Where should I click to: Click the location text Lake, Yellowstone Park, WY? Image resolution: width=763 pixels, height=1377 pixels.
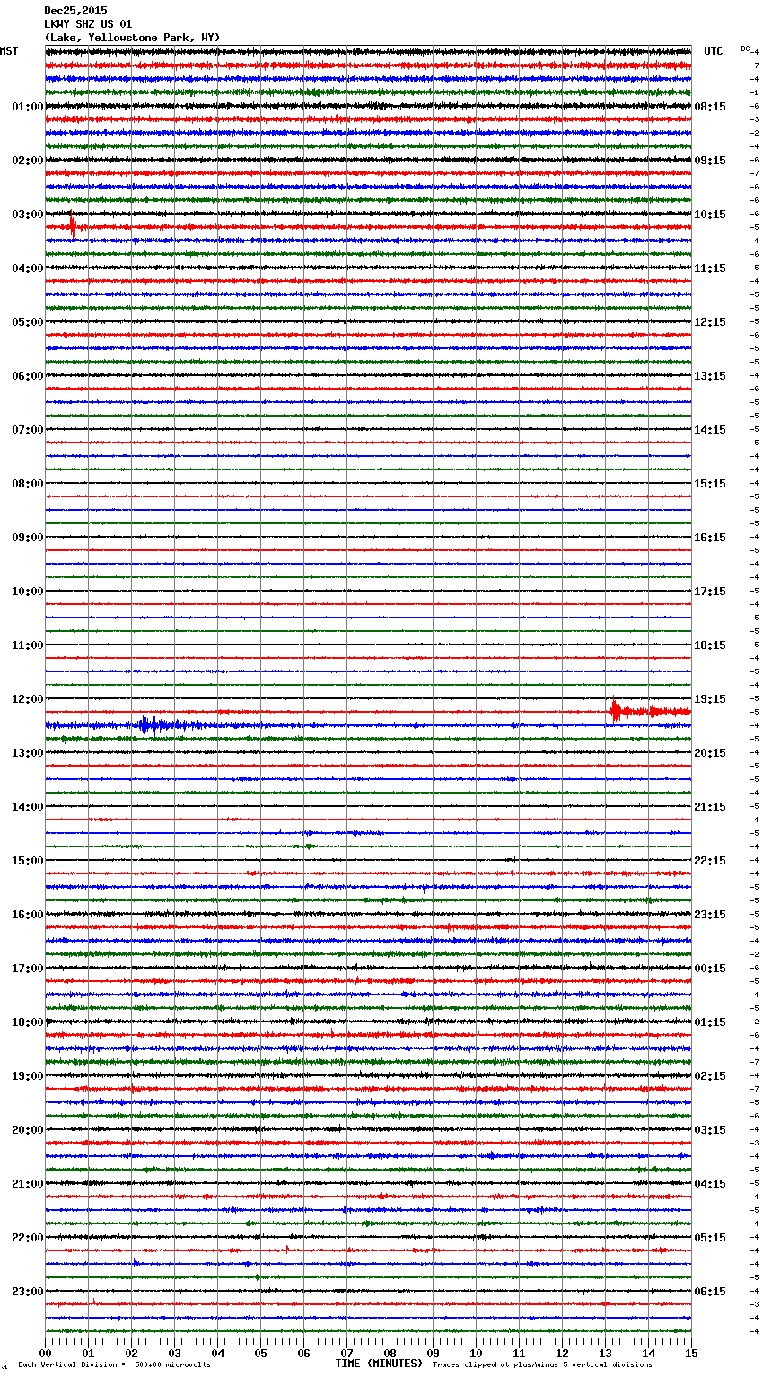tap(132, 38)
